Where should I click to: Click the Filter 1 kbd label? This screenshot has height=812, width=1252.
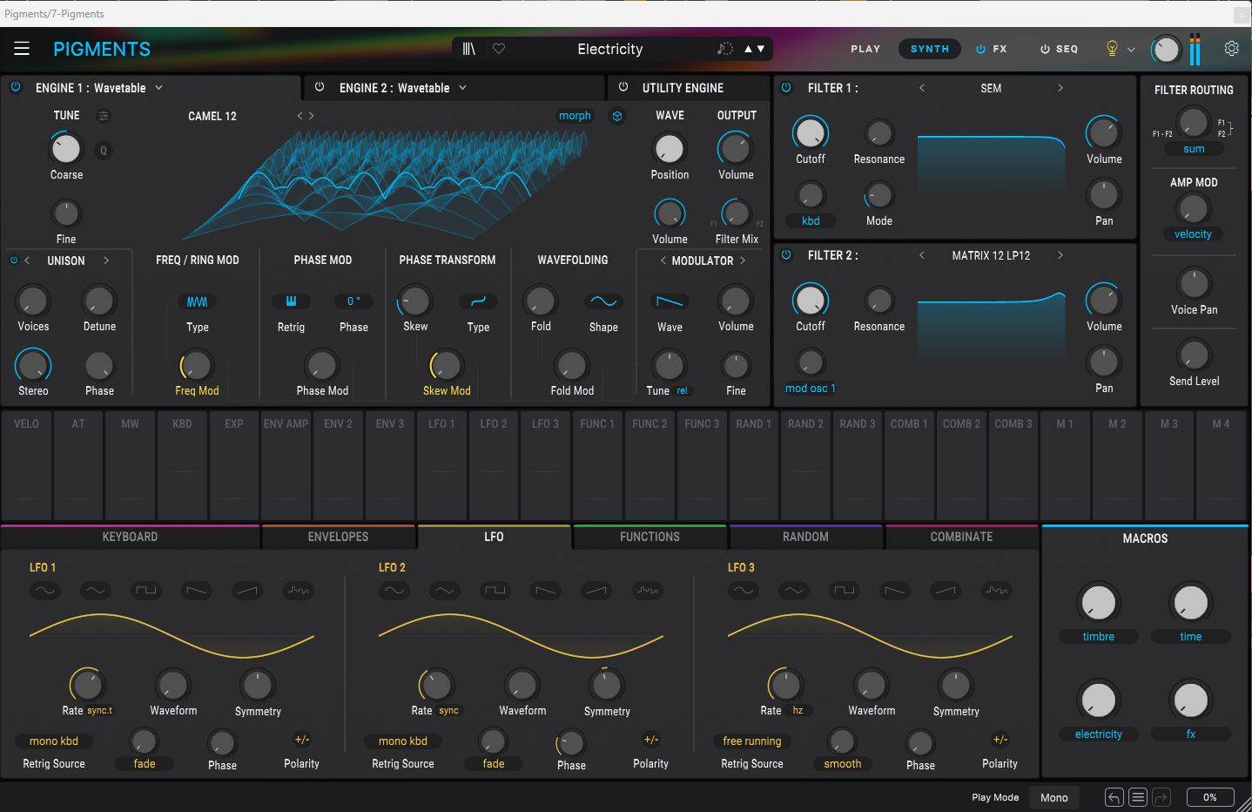(x=811, y=221)
